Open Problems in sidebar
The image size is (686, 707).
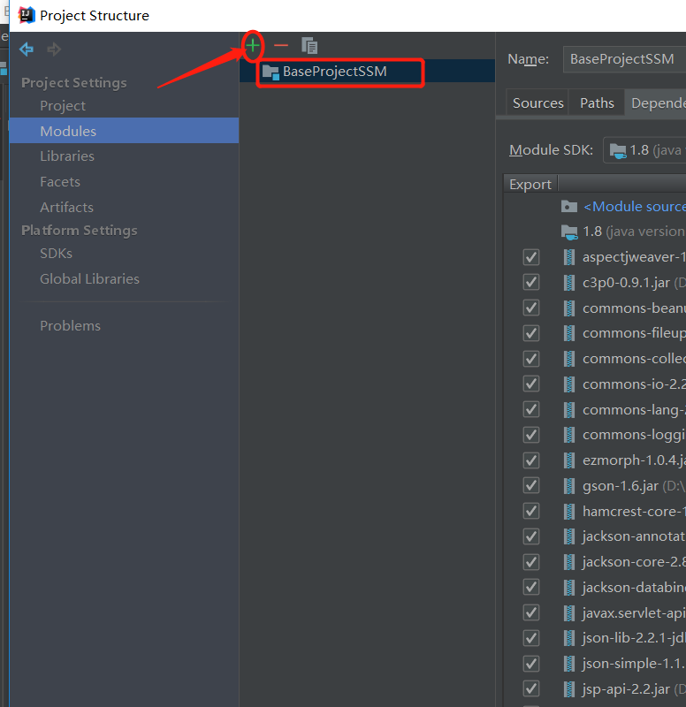pos(71,326)
